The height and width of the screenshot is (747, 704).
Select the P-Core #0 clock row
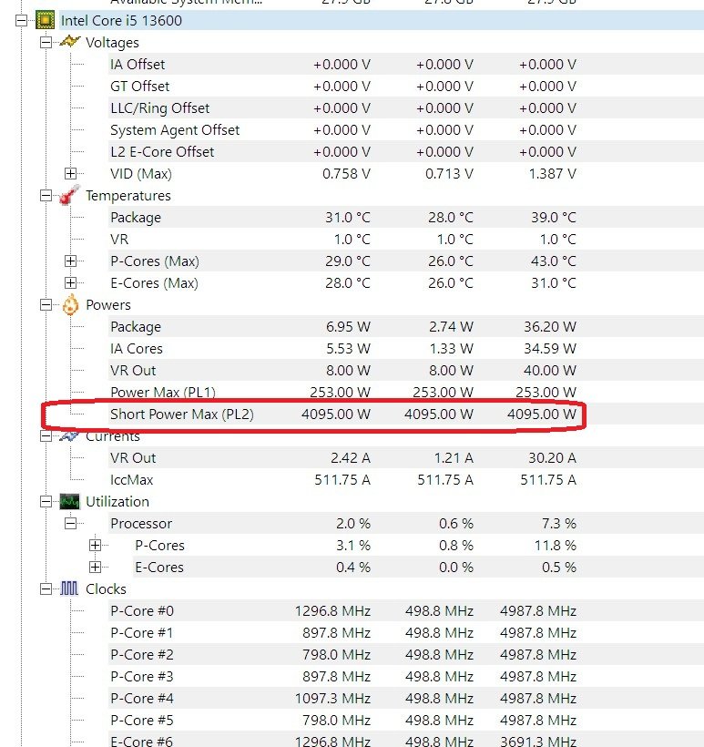(x=406, y=610)
